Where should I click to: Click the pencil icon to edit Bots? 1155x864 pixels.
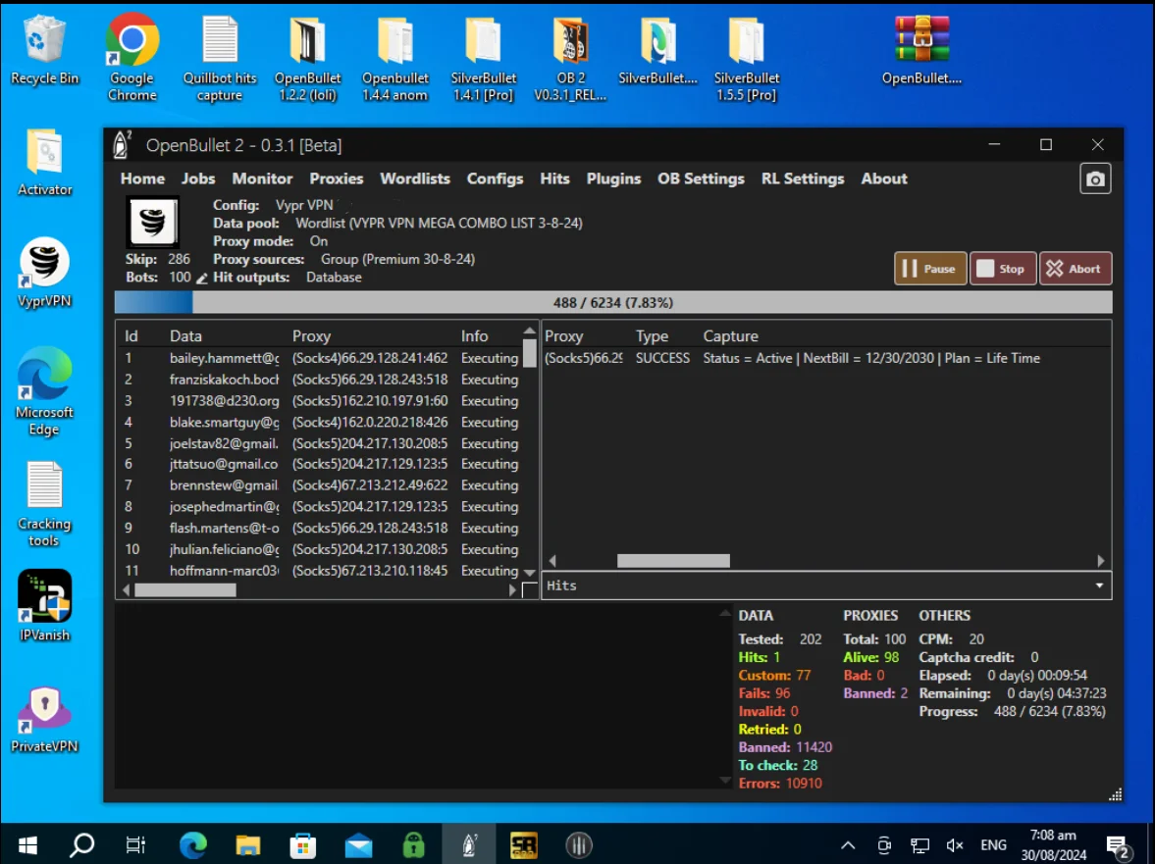click(202, 279)
